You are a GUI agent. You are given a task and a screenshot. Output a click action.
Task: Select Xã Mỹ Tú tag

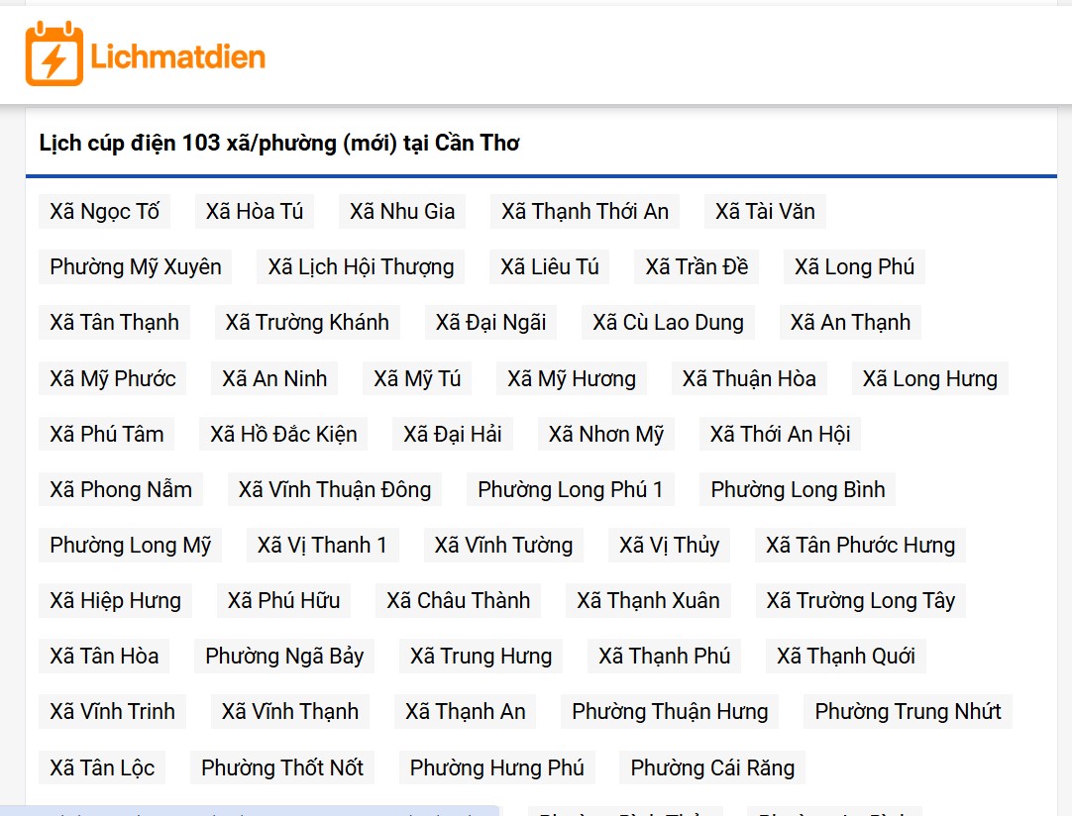tap(417, 378)
